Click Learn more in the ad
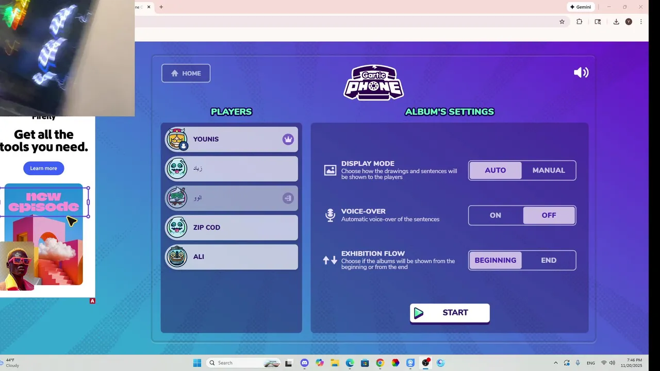The image size is (660, 371). [43, 168]
